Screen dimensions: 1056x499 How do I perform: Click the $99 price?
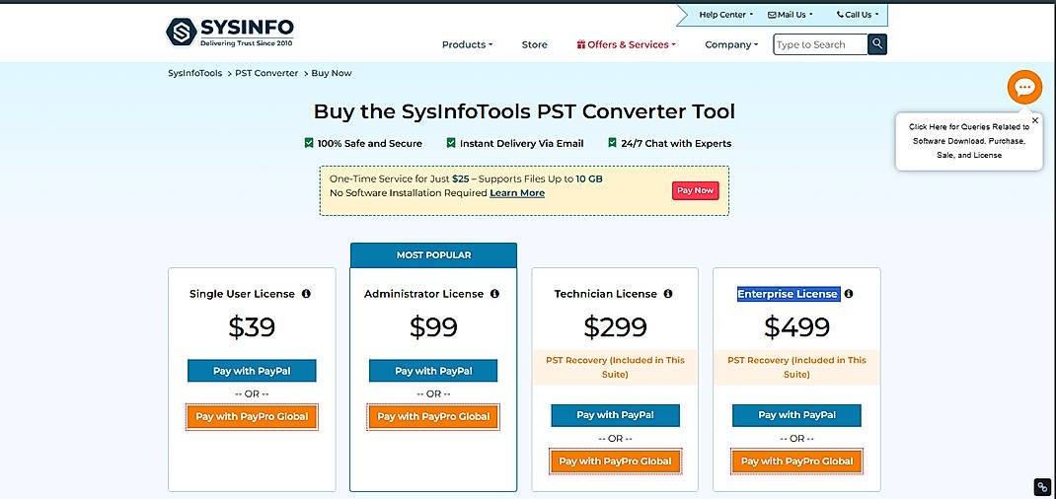[x=433, y=326]
